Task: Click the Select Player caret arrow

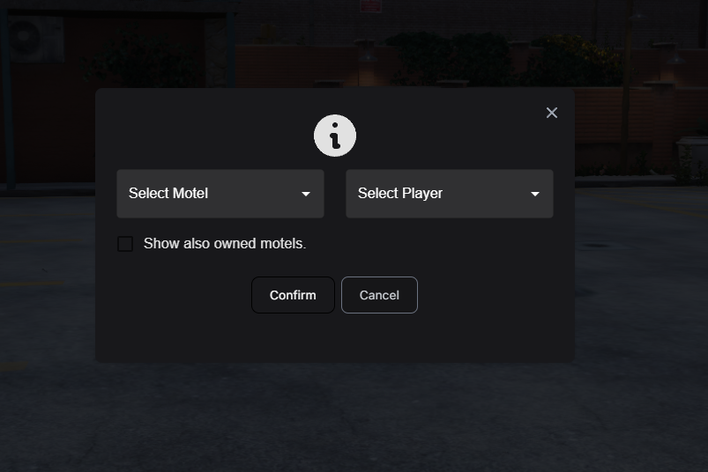Action: (535, 194)
